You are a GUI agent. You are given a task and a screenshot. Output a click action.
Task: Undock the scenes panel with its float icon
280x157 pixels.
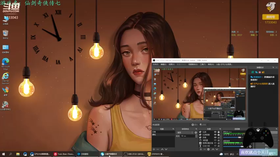[173, 129]
